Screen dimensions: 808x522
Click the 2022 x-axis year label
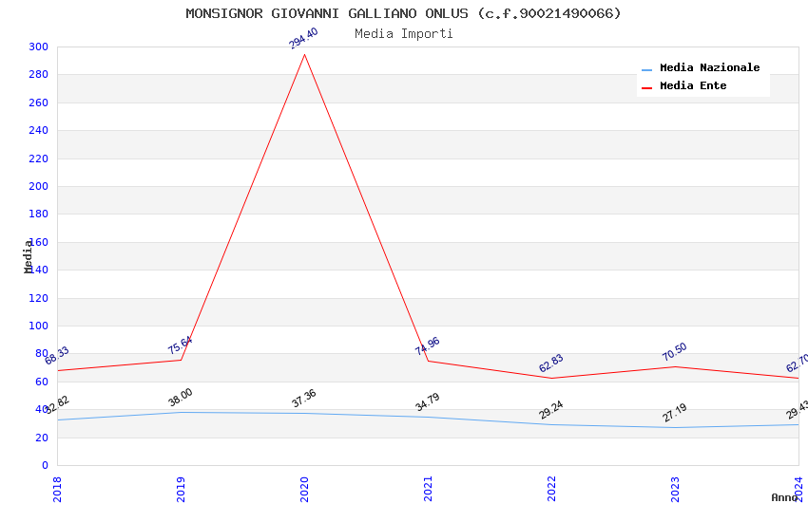(x=551, y=489)
